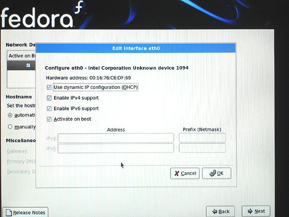Screen dimensions: 289x217
Task: Toggle Activate on boot checkbox
Action: (x=49, y=119)
